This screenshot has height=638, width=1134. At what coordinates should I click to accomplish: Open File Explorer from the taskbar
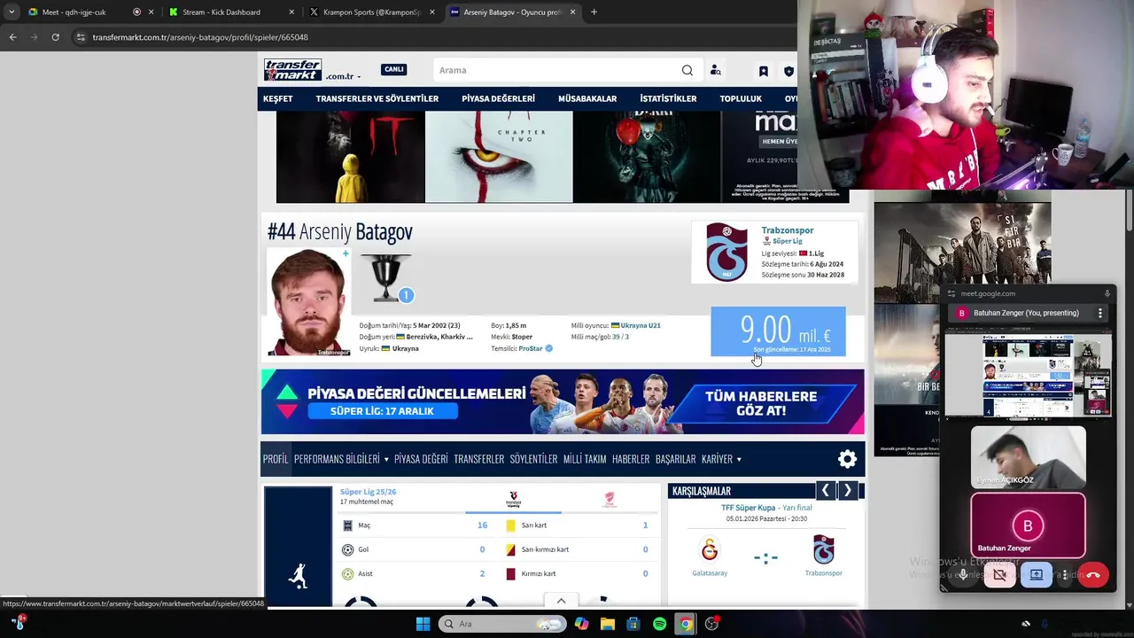click(607, 624)
